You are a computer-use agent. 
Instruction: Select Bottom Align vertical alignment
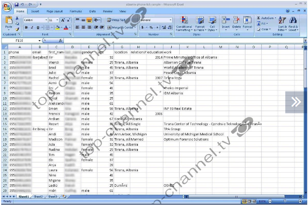[x=89, y=20]
